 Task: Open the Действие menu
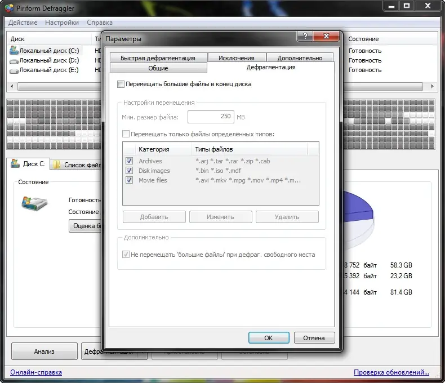pos(23,23)
